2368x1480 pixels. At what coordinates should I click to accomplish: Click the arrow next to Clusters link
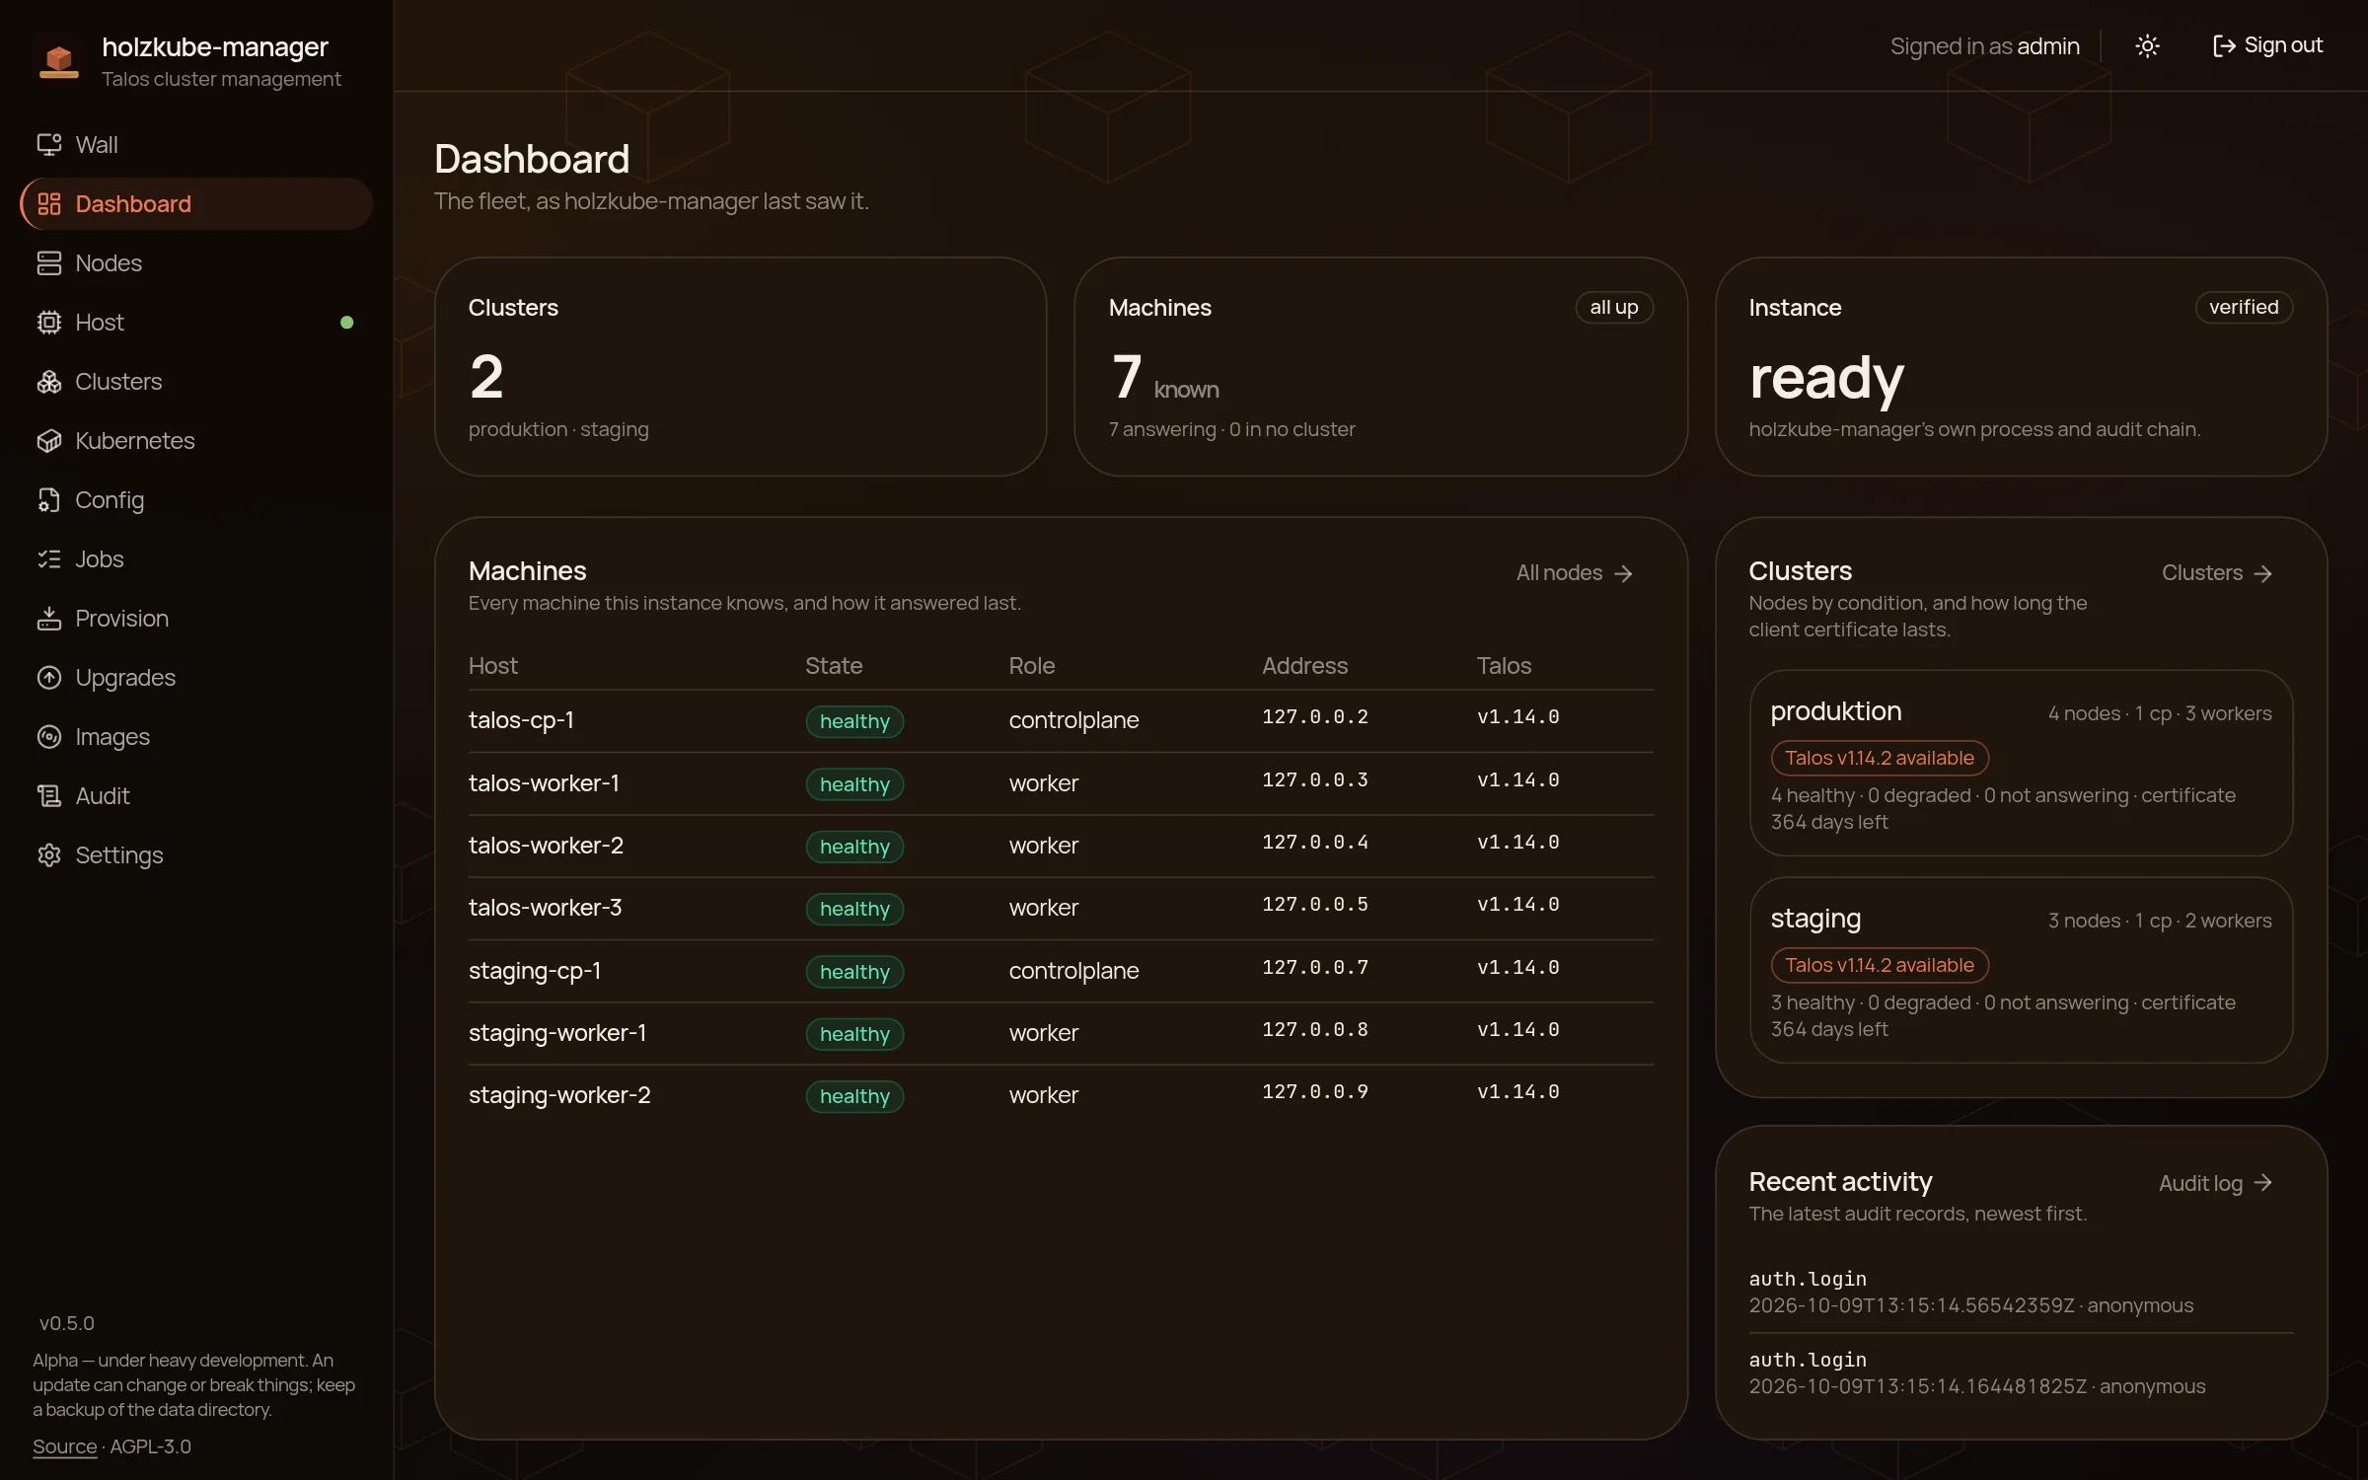[2263, 574]
